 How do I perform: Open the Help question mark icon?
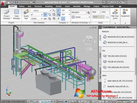[x=123, y=2]
